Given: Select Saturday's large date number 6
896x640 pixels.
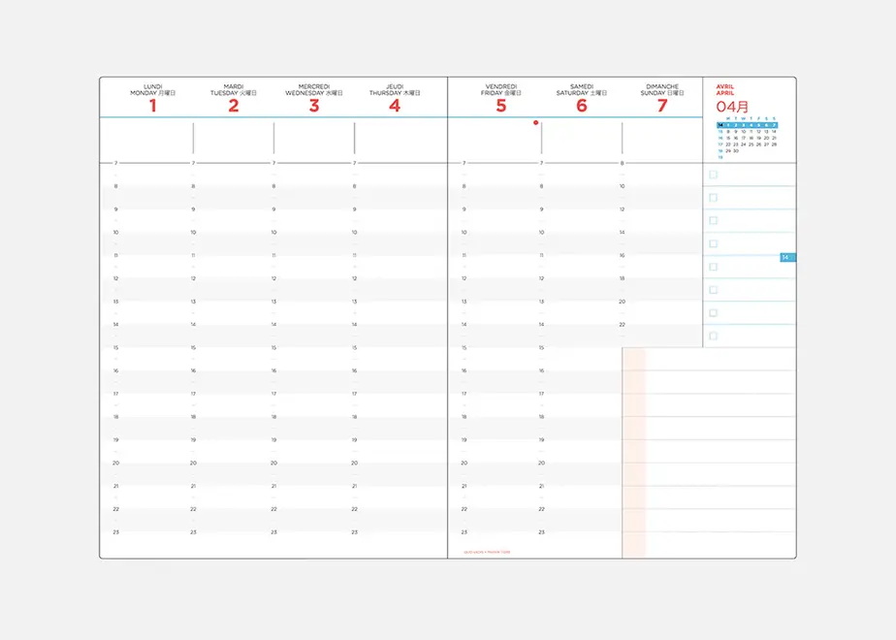Looking at the screenshot, I should pos(582,106).
